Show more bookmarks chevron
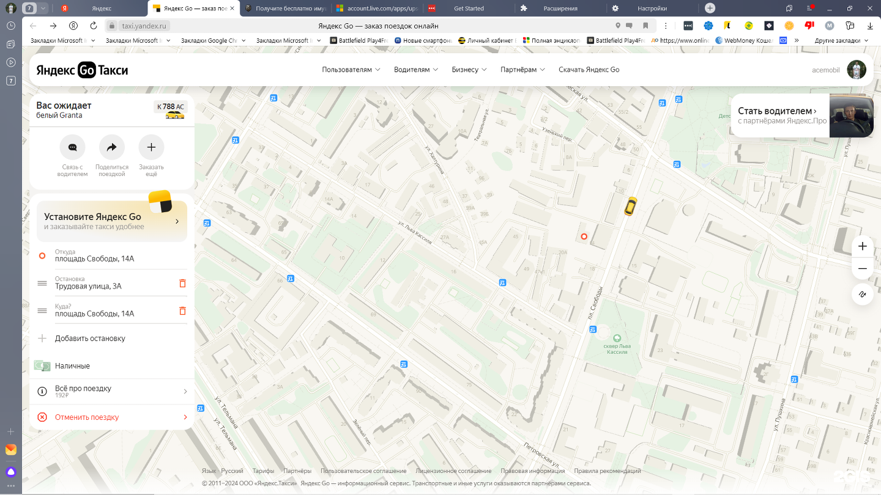 tap(797, 40)
